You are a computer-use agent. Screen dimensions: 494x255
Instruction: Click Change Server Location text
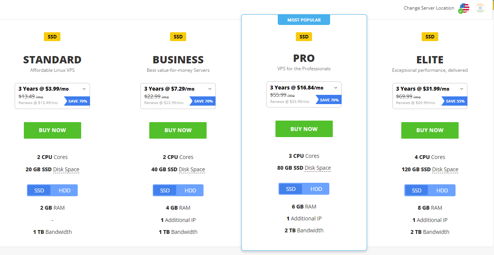click(429, 8)
